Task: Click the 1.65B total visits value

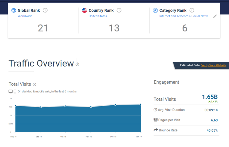Action: 210,97
